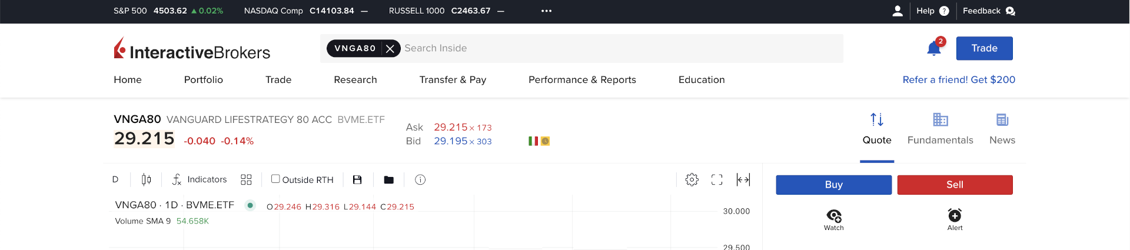Follow the Refer a friend link
This screenshot has height=250, width=1130.
tap(959, 79)
